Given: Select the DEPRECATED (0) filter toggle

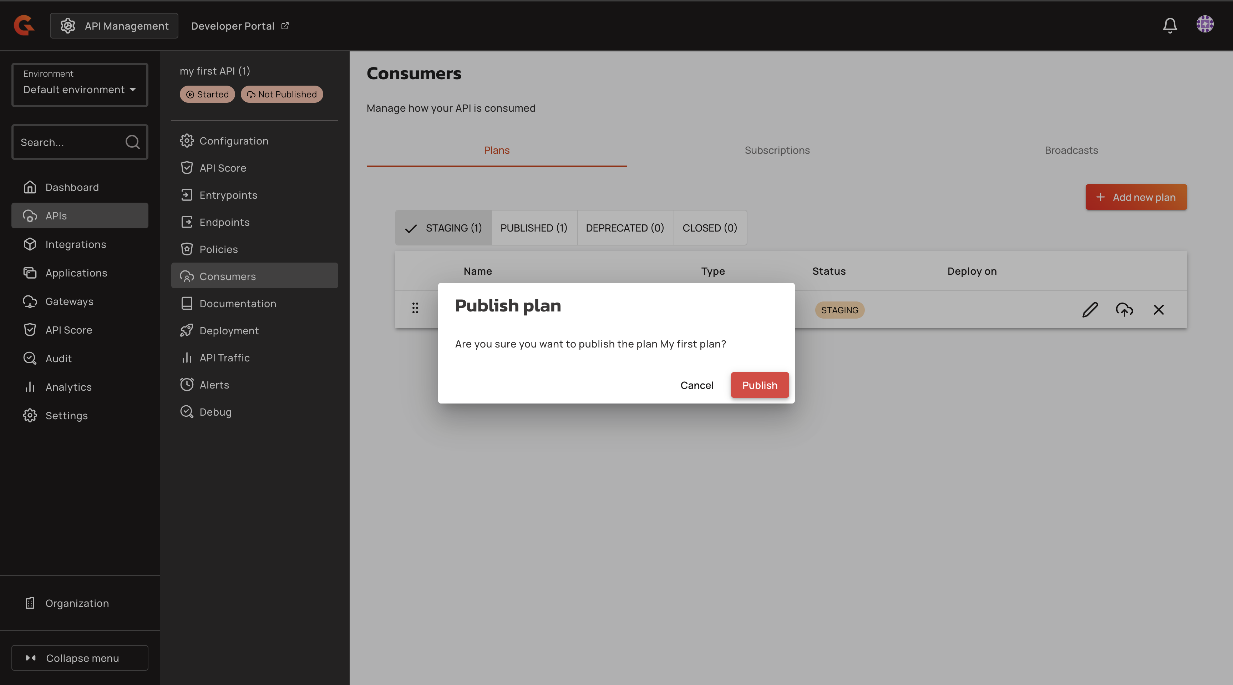Looking at the screenshot, I should [625, 228].
